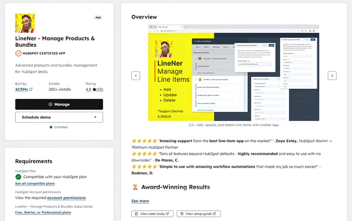Open the View case study button
This screenshot has height=221, width=352.
[152, 214]
